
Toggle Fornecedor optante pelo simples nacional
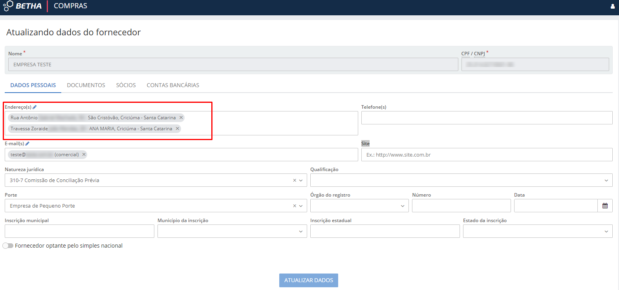point(8,246)
